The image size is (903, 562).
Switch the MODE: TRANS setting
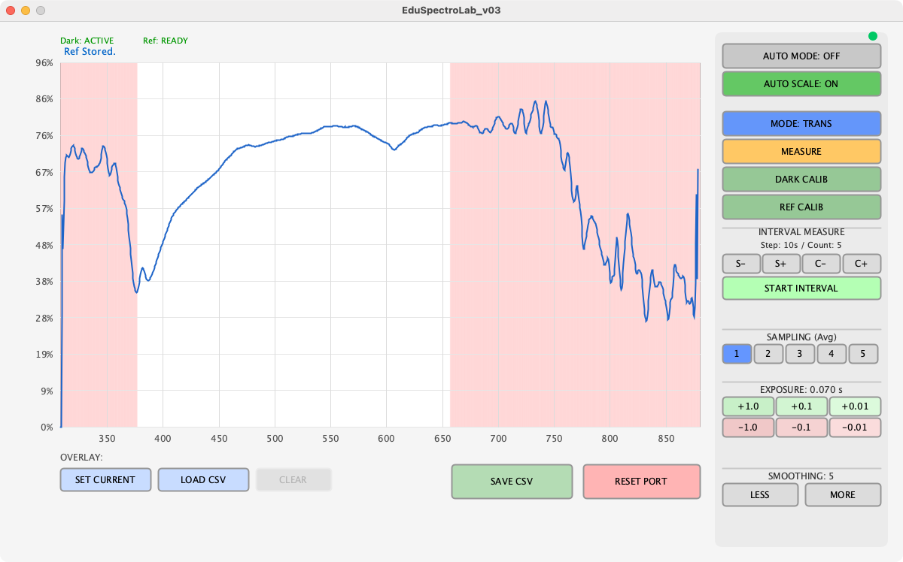(801, 124)
